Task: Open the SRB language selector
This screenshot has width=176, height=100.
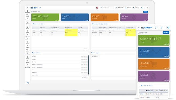Action: (136, 8)
